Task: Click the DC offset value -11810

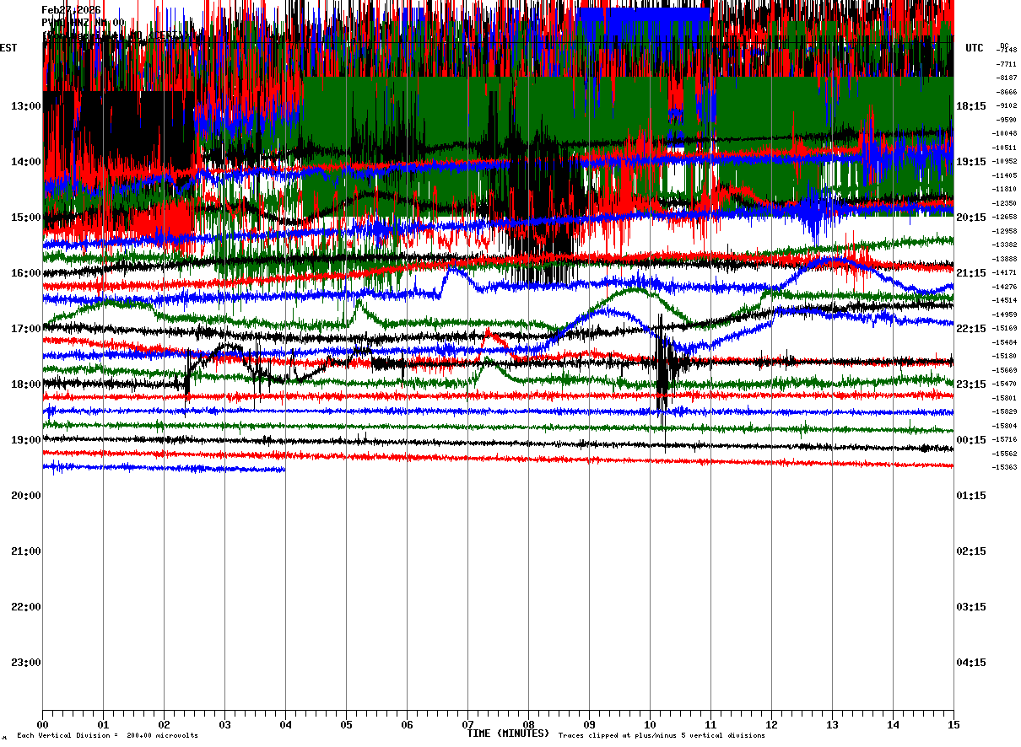Action: [1004, 190]
